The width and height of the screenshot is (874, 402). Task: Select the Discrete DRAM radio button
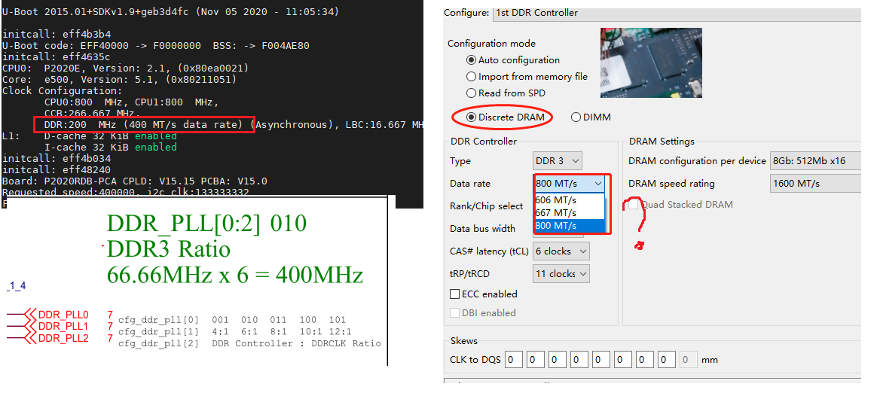[x=472, y=117]
